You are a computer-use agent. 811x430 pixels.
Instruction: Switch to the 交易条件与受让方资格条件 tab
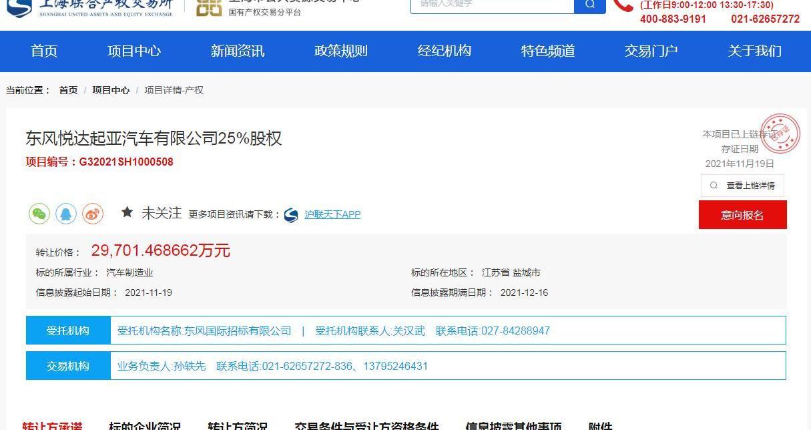pos(366,425)
